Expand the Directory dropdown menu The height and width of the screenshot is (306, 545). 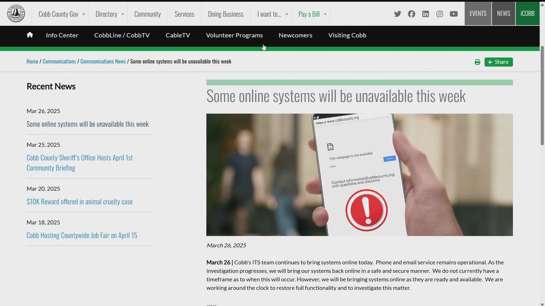click(109, 14)
